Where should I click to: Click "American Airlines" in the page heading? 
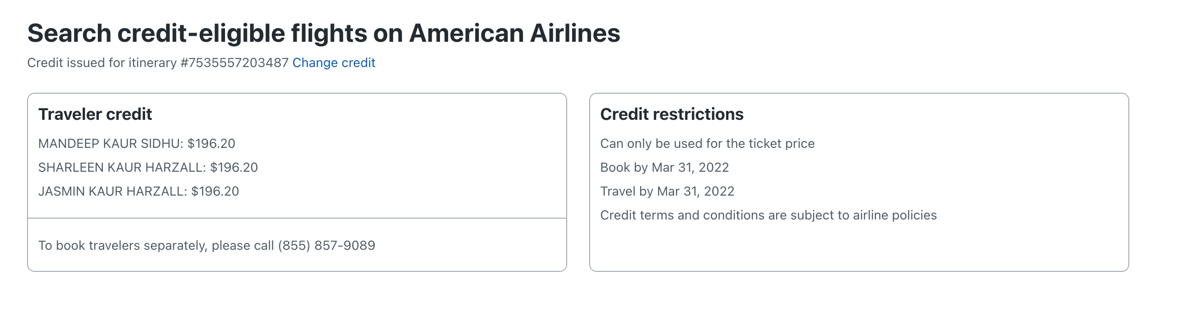tap(514, 34)
